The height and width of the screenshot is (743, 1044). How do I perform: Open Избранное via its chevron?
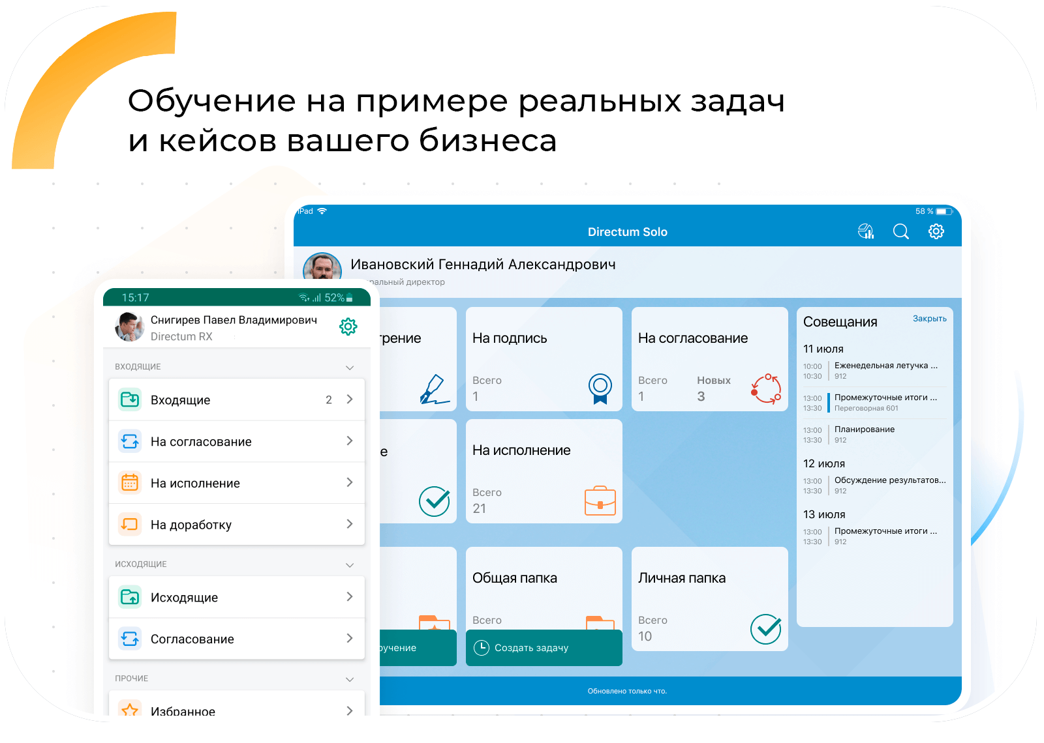click(x=350, y=710)
